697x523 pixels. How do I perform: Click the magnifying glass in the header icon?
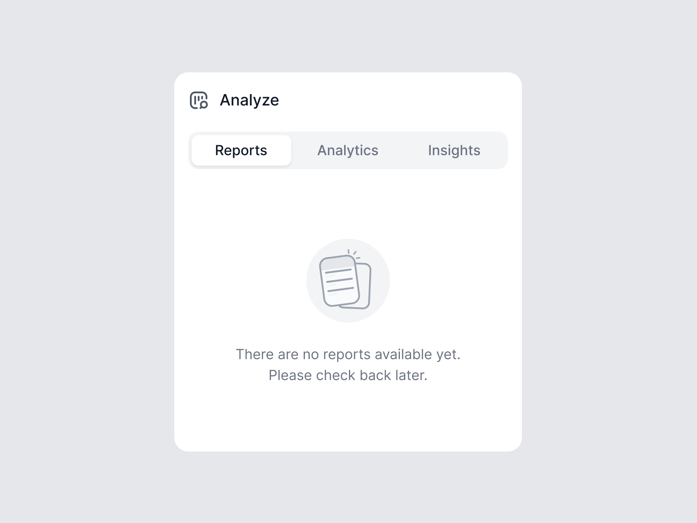[204, 106]
